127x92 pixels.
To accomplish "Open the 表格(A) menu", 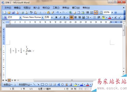I will pyautogui.click(x=66, y=8).
